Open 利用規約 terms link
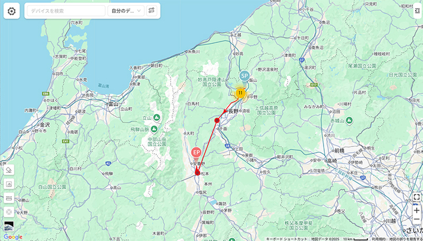This screenshot has height=241, width=423. [x=378, y=239]
